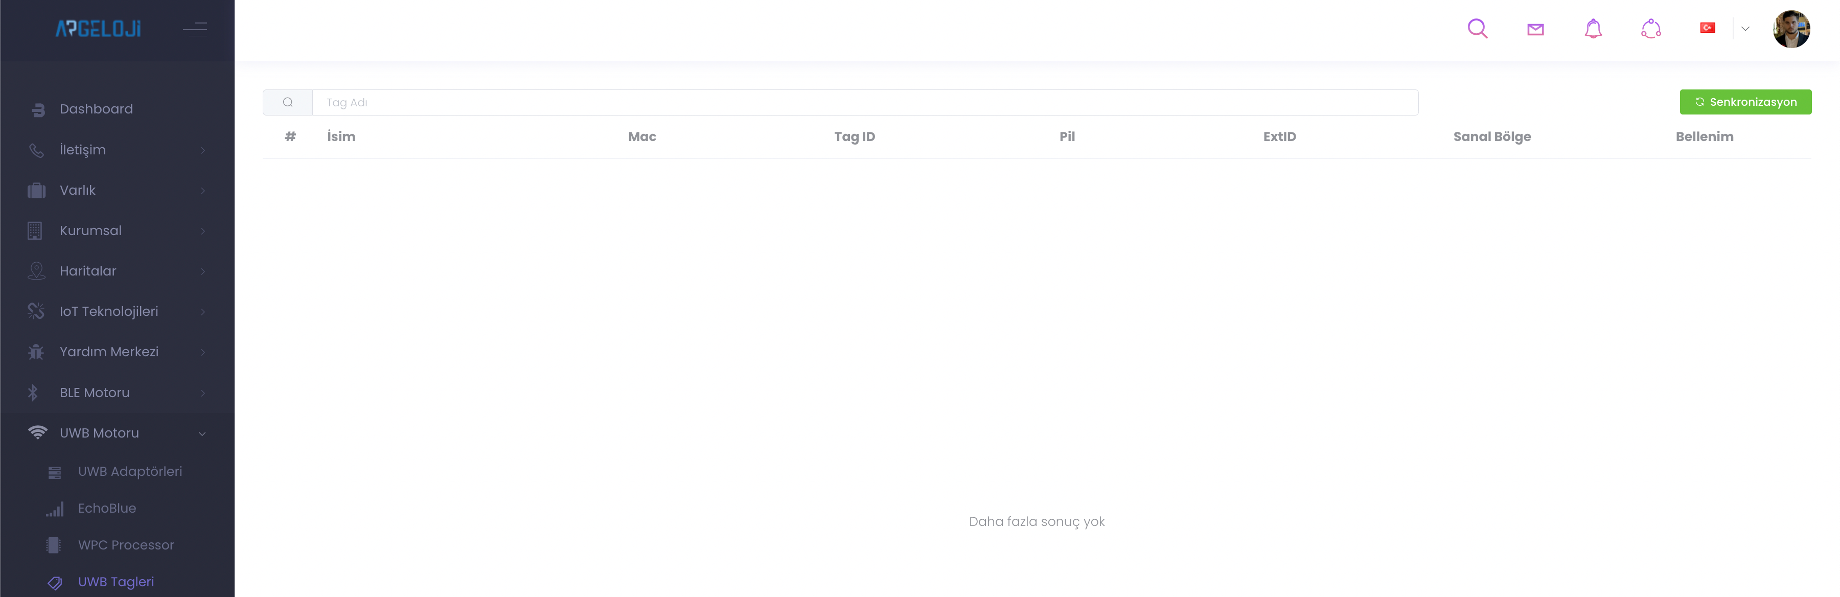
Task: Click the search magnifier beside Tag Adı
Action: pyautogui.click(x=288, y=103)
